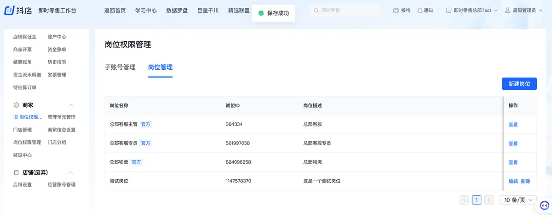Open the 10 条/页 page size dropdown
The image size is (552, 215).
[518, 200]
